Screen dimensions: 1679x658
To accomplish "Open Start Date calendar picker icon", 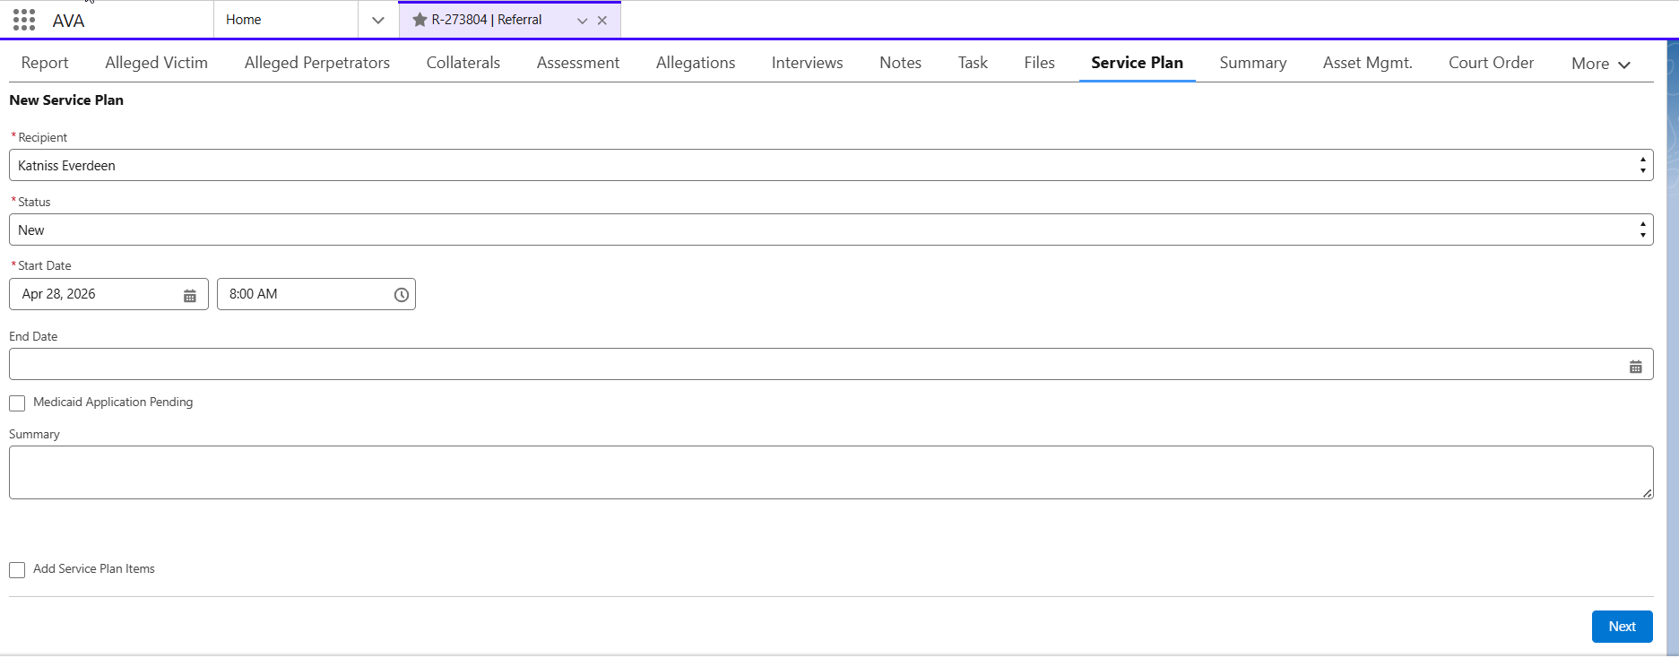I will (x=190, y=295).
